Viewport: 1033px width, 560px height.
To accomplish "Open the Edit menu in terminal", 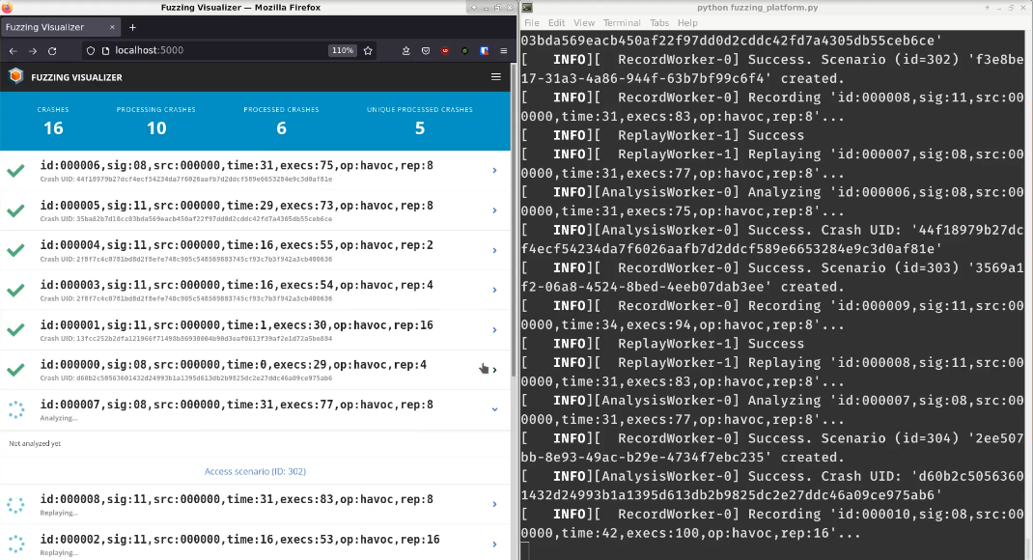I will pos(557,22).
